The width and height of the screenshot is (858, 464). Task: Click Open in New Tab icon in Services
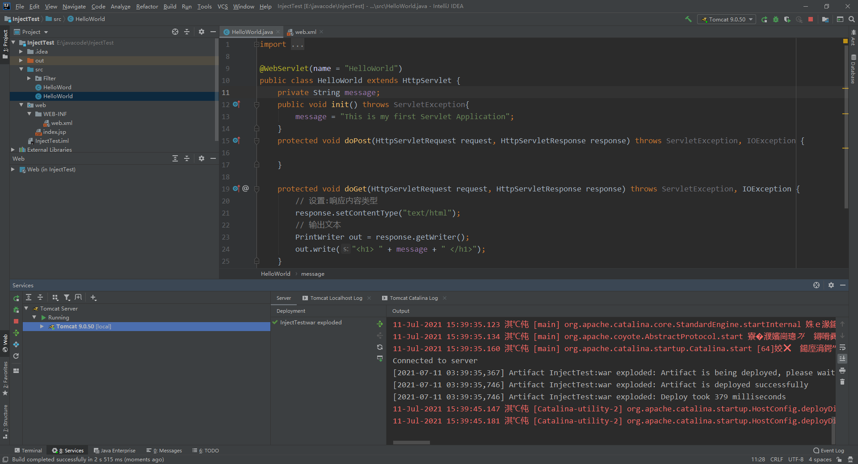pos(78,297)
